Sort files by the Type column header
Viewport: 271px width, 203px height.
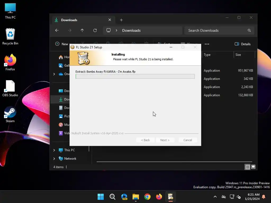218,55
